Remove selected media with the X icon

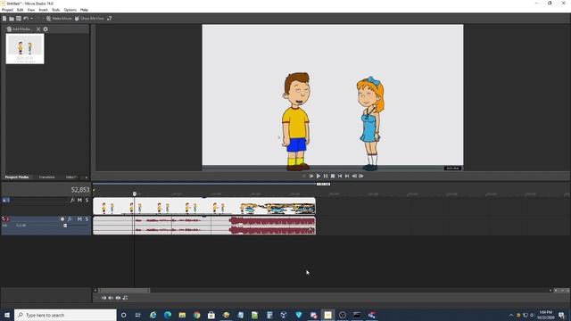tap(38, 29)
